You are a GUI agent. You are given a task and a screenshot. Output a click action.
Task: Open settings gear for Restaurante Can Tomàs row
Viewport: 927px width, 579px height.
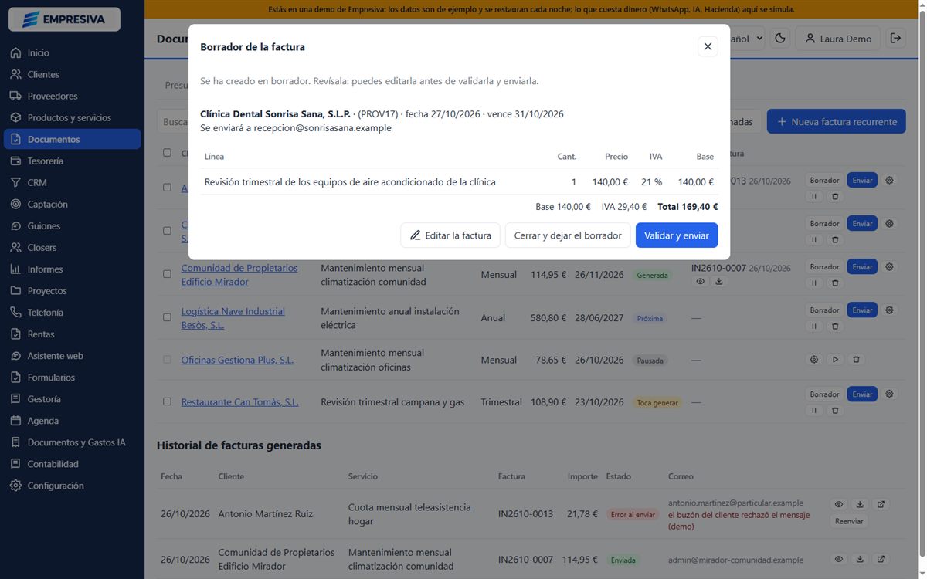889,394
